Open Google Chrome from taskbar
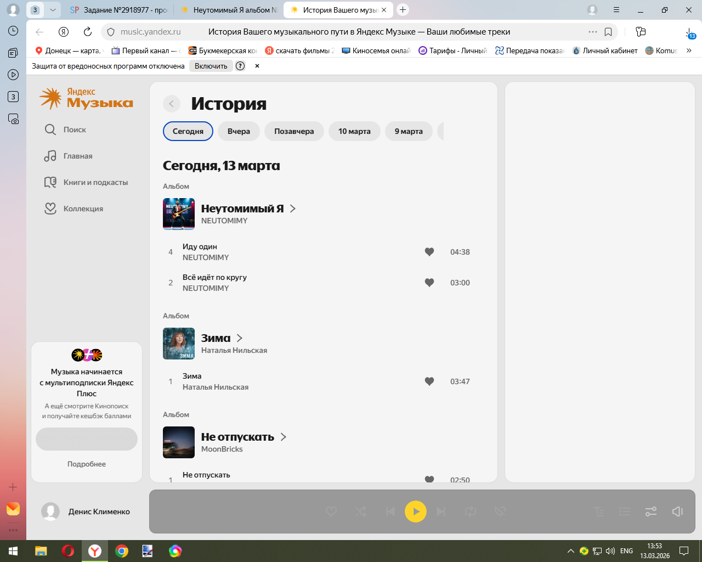Viewport: 702px width, 562px height. click(122, 551)
